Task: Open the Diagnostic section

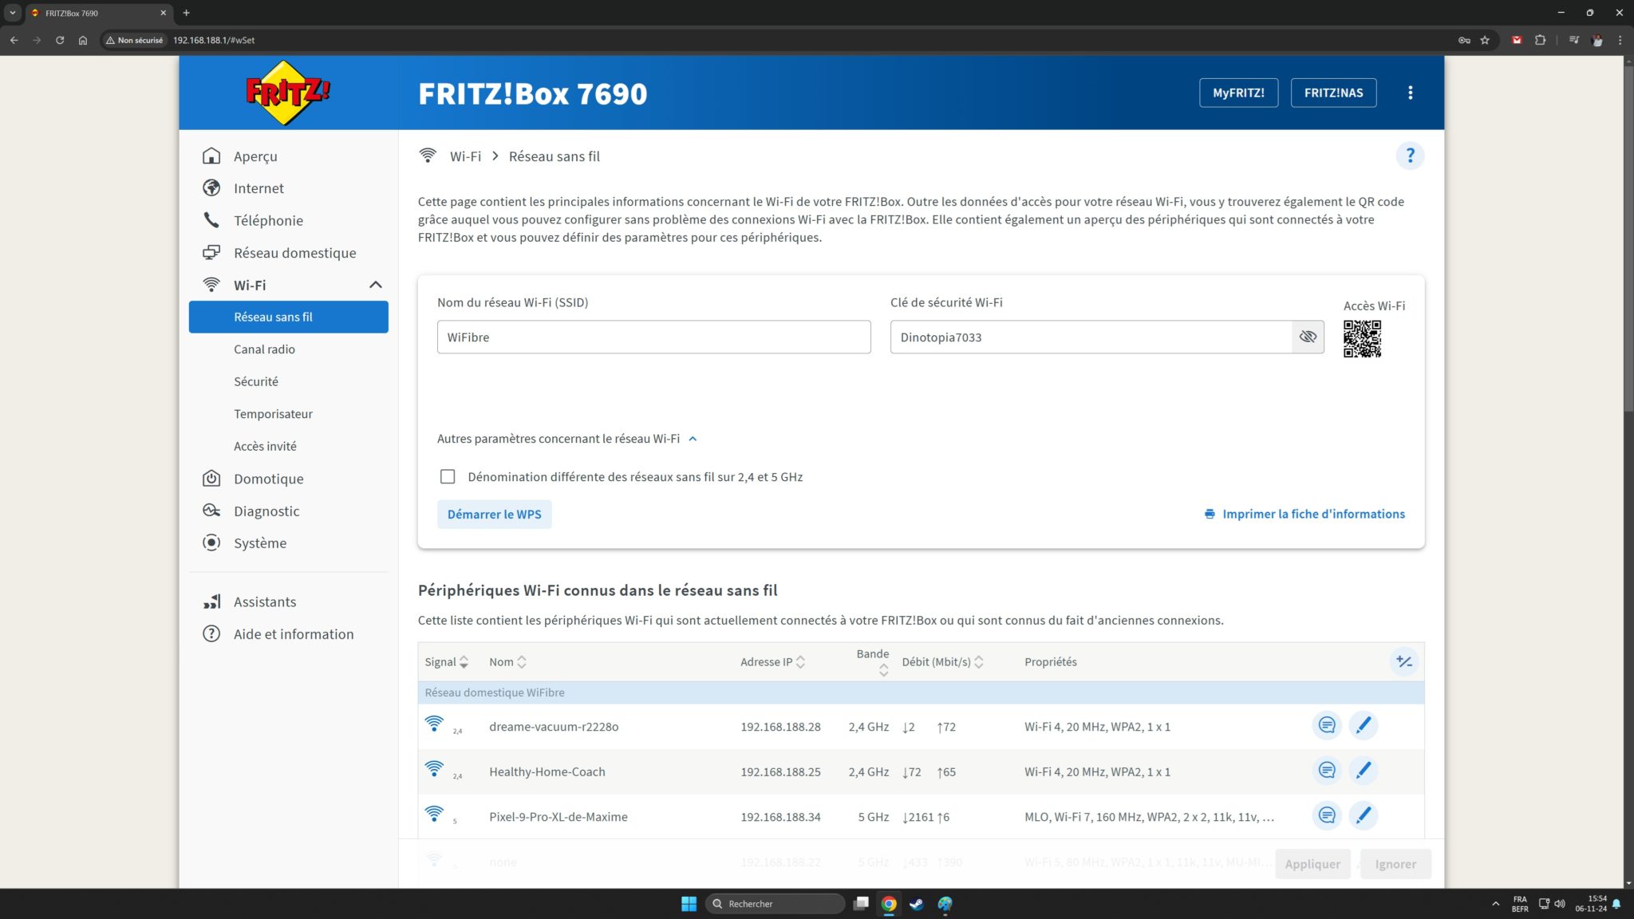Action: (x=266, y=511)
